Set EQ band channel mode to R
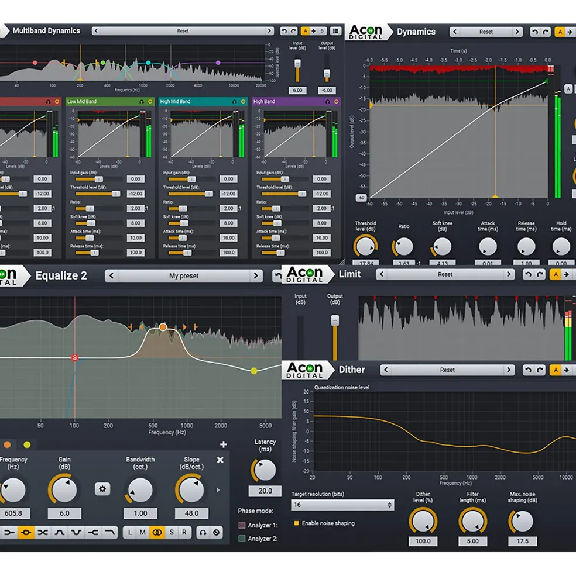The image size is (576, 576). click(x=184, y=532)
